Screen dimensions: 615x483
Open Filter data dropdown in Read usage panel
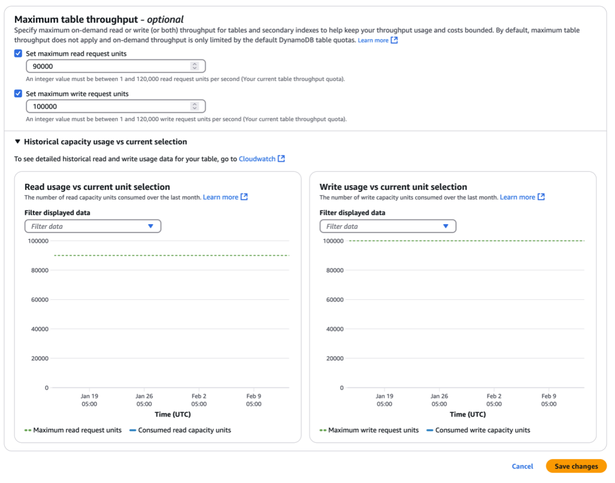click(x=92, y=226)
